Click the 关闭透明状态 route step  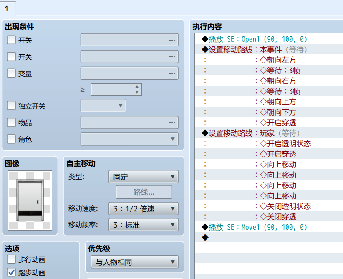(x=269, y=206)
